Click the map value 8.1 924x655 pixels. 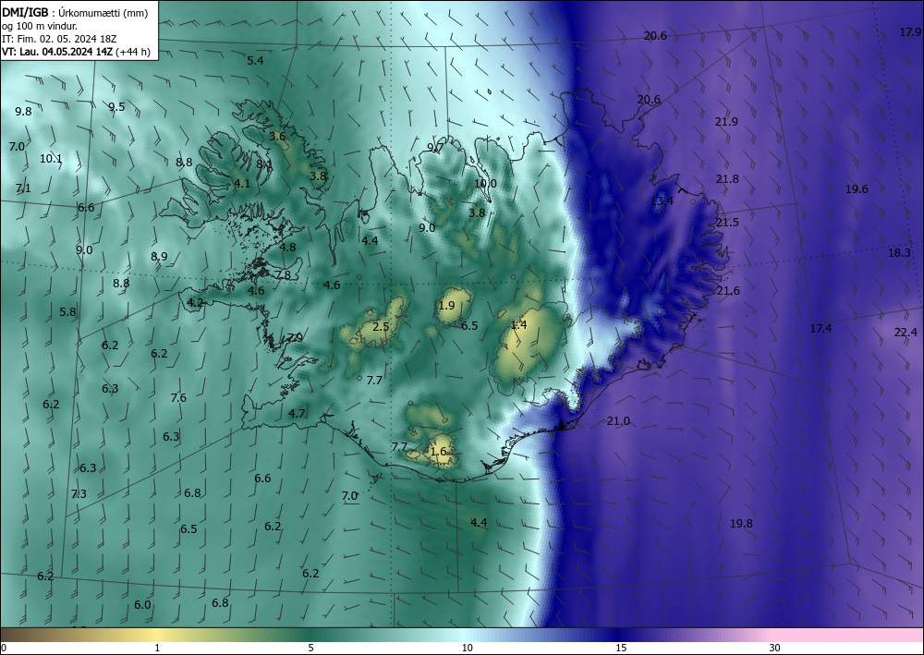[x=264, y=164]
